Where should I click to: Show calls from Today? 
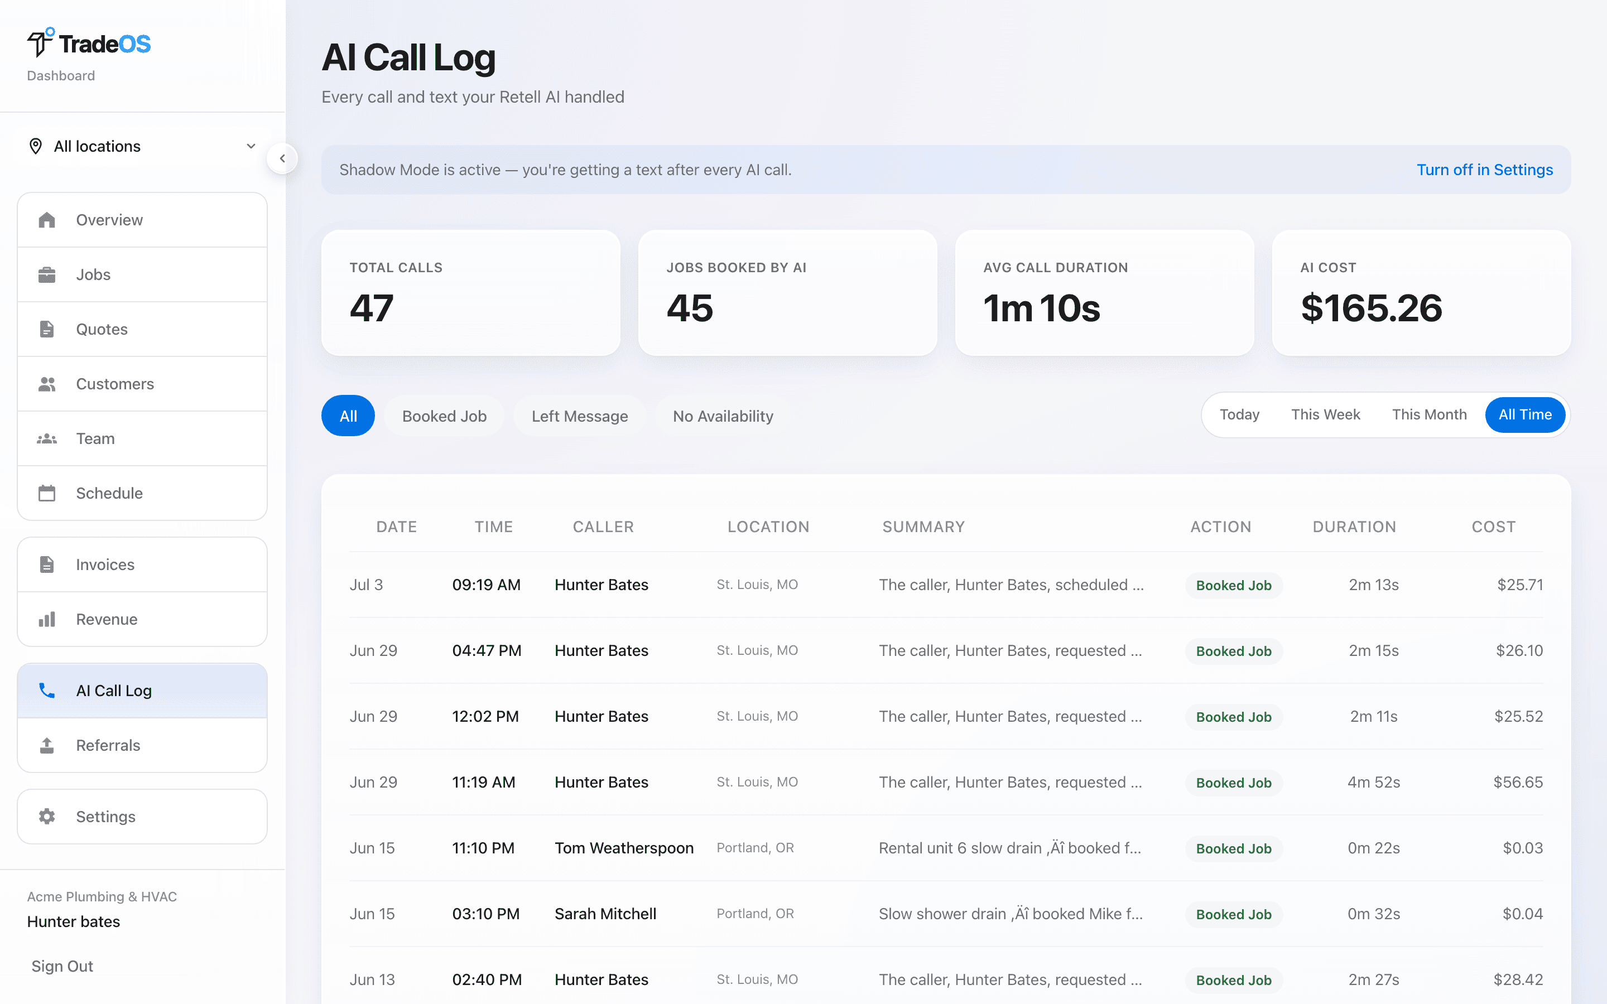point(1239,414)
